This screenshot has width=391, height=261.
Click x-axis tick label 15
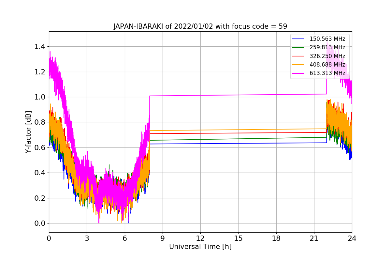(238, 238)
